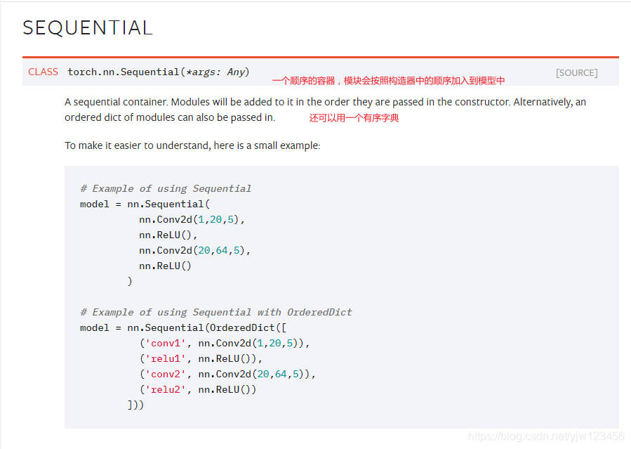Click the 'relu1' tuple code line
Image resolution: width=631 pixels, height=449 pixels.
(x=201, y=358)
